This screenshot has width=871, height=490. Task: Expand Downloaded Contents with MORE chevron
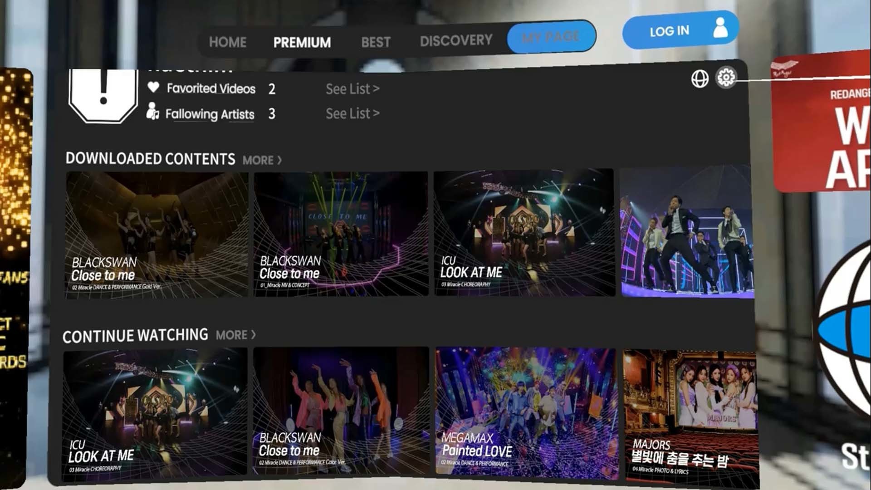pyautogui.click(x=262, y=160)
